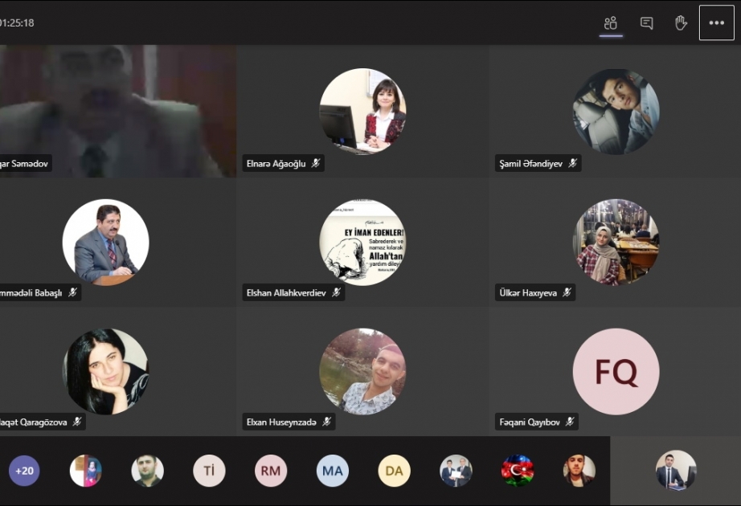
Task: Select the avatar of two men holding a certificate
Action: [456, 471]
